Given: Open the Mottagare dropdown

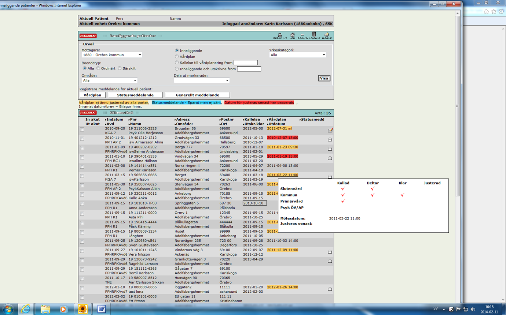Looking at the screenshot, I should coord(112,55).
